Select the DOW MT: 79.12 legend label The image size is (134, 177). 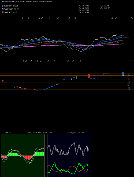(x=11, y=9)
